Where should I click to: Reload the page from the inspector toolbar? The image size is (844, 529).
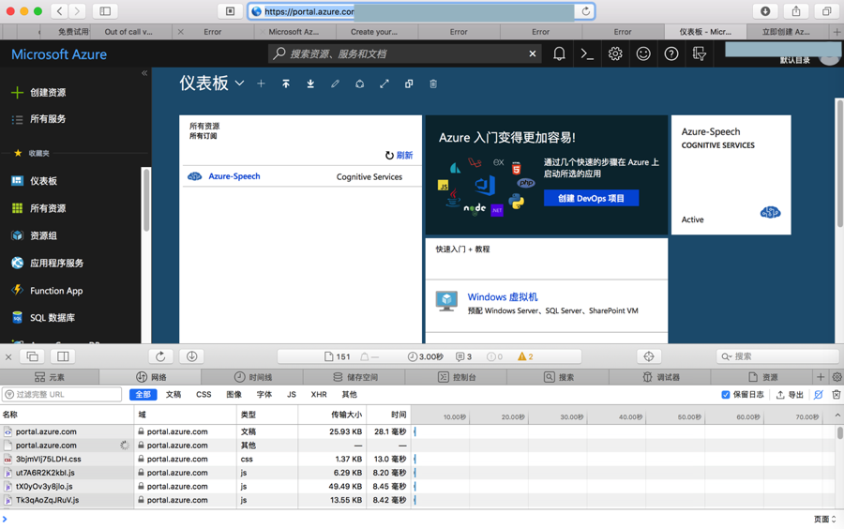160,356
